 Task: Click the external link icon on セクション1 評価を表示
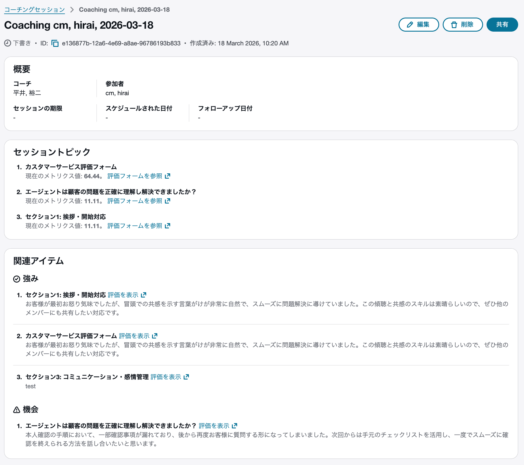(x=144, y=295)
